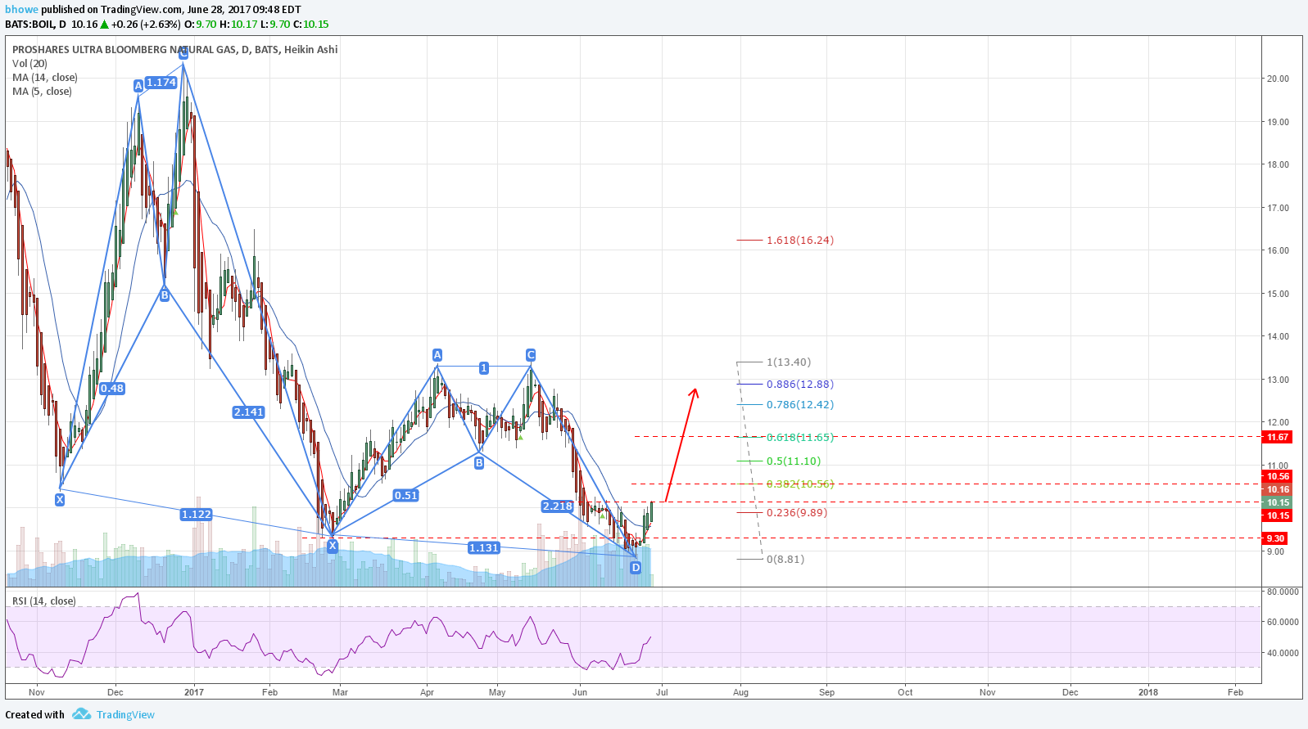Select the 0.382(10.56) Fibonacci label
Screen dimensions: 1308x729
[x=800, y=484]
